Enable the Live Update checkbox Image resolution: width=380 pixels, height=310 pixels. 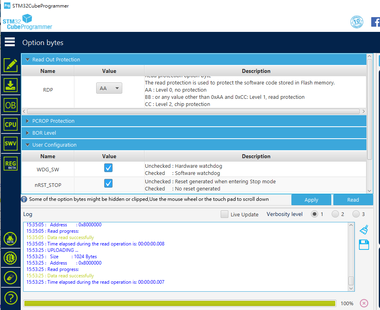pyautogui.click(x=224, y=214)
